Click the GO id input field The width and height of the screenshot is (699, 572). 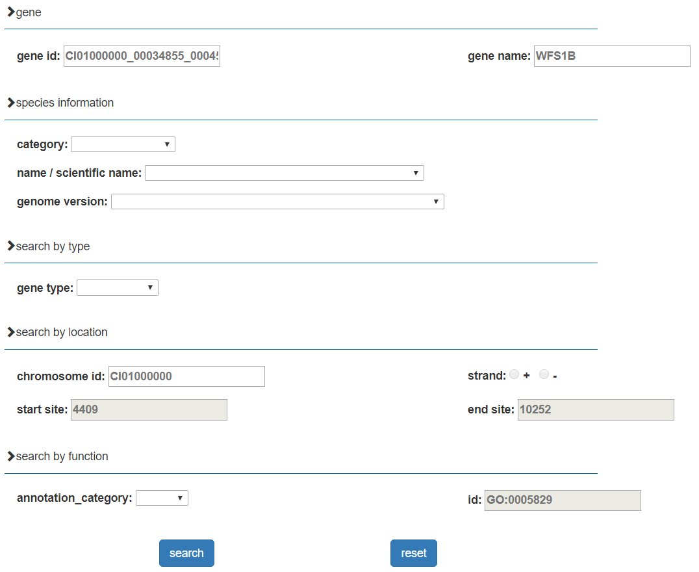click(x=563, y=500)
